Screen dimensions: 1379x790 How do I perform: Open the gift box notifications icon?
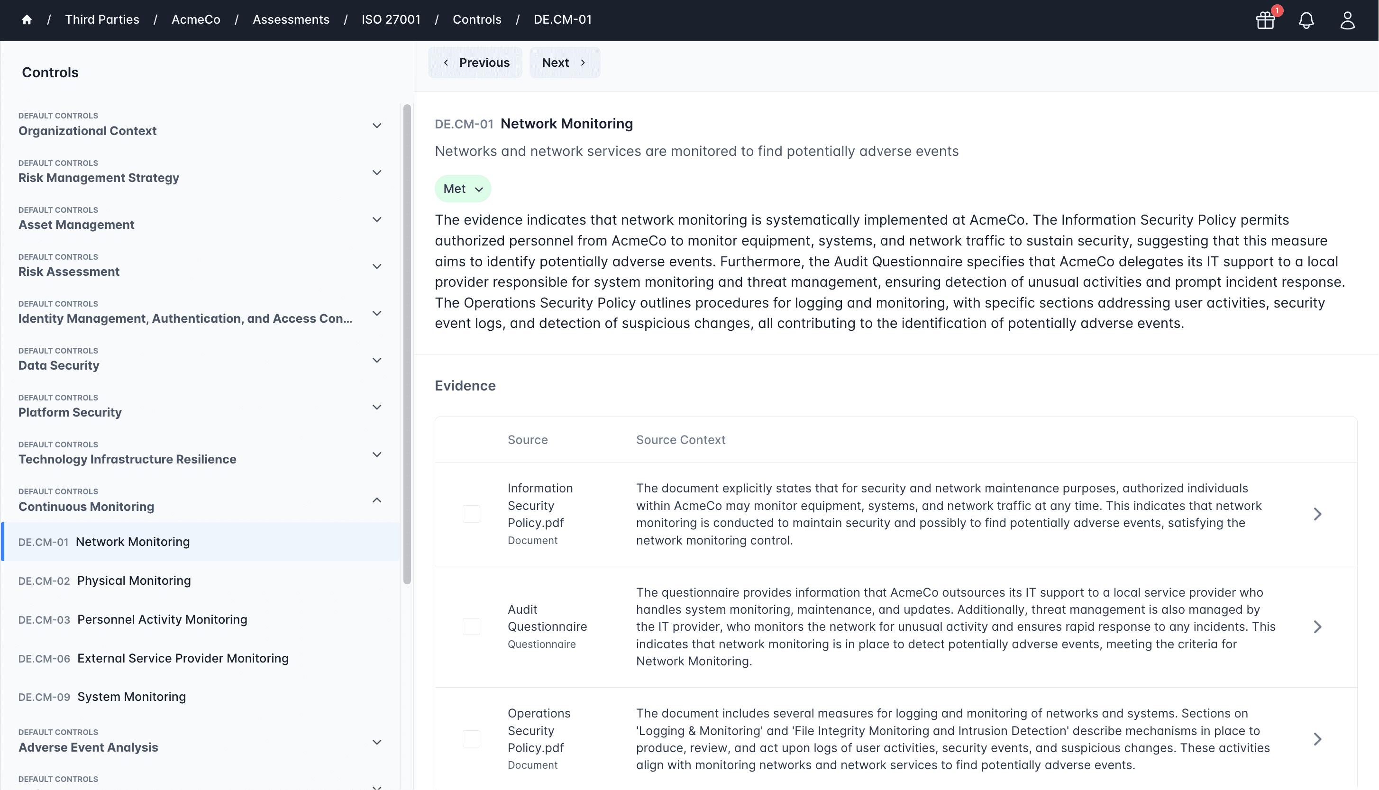click(x=1266, y=21)
